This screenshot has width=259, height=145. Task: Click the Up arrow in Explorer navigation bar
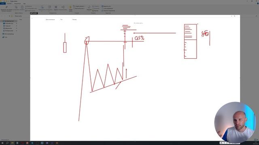pyautogui.click(x=9, y=16)
